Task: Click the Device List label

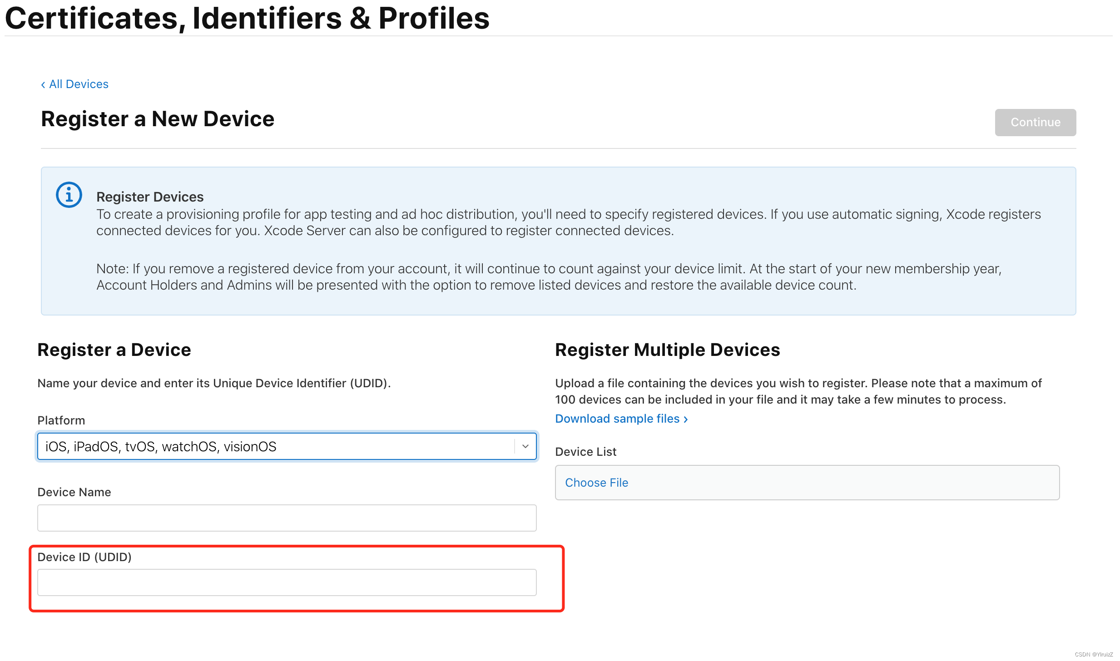Action: point(585,452)
